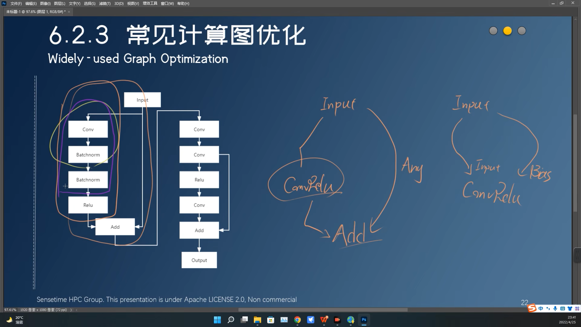Open the Sogou toolbox grid icon

point(577,309)
